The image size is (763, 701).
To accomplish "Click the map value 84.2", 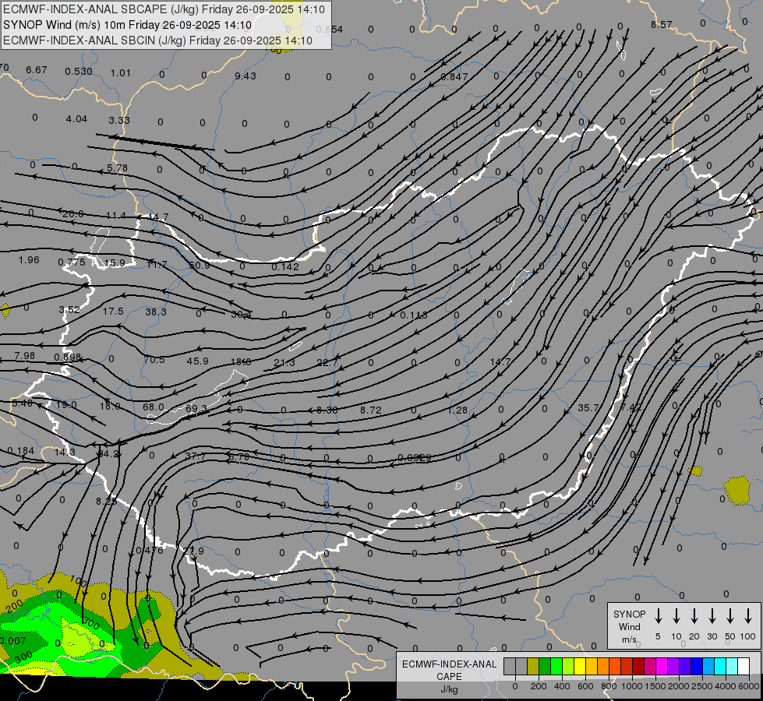I will point(108,453).
